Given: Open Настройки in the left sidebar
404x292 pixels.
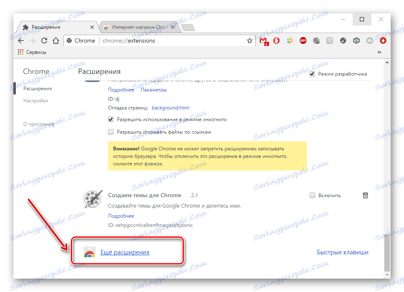Looking at the screenshot, I should pos(35,101).
